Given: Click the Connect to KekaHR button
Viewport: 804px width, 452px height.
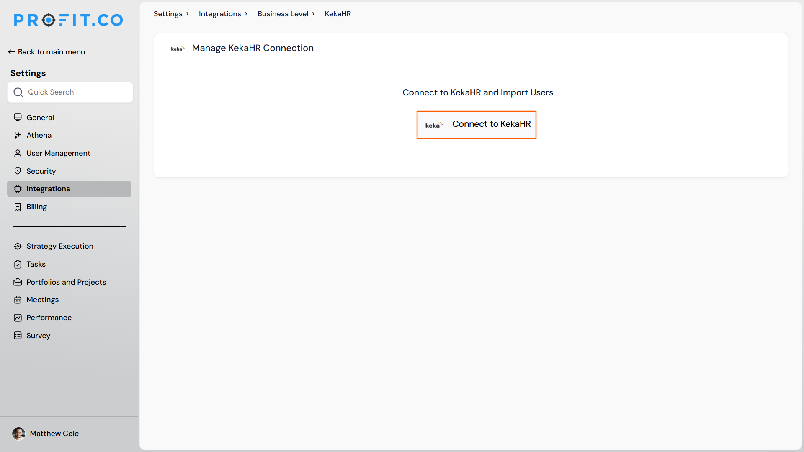Looking at the screenshot, I should pyautogui.click(x=477, y=125).
